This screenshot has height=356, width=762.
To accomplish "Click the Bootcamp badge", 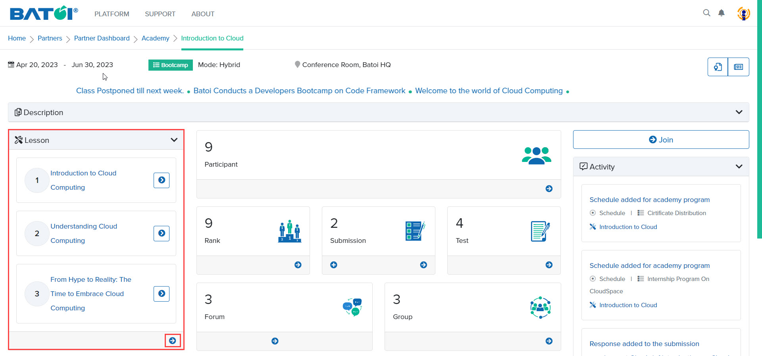I will point(171,65).
